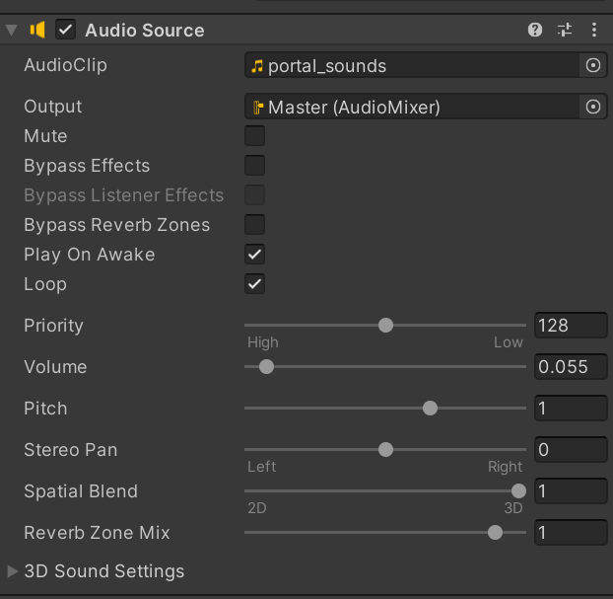Toggle the Bypass Listener Effects checkbox

tap(255, 195)
